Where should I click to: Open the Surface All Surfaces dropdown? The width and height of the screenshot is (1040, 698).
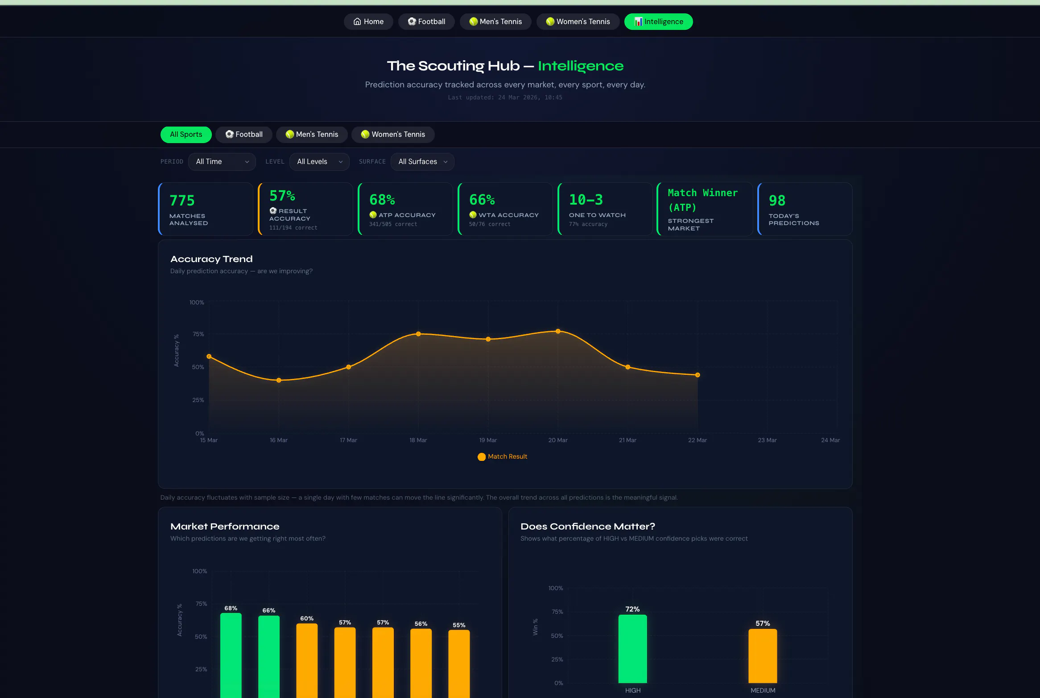tap(422, 161)
